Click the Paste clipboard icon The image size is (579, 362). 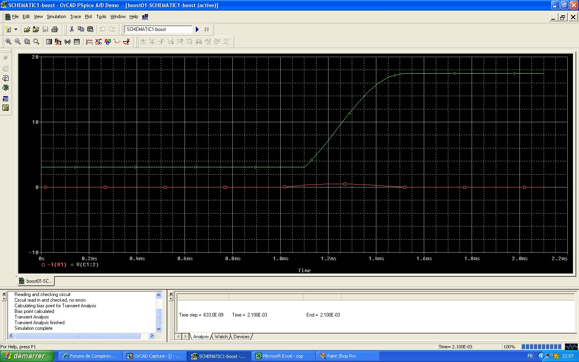point(90,29)
